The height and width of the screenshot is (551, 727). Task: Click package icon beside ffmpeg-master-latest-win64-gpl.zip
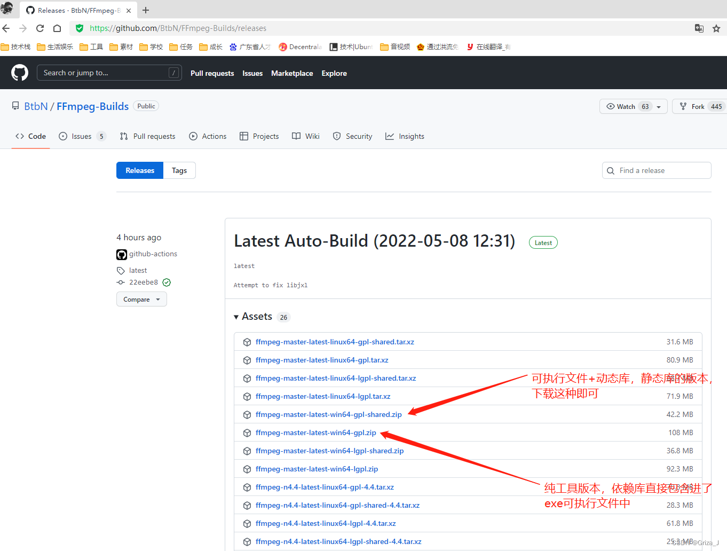(x=247, y=433)
